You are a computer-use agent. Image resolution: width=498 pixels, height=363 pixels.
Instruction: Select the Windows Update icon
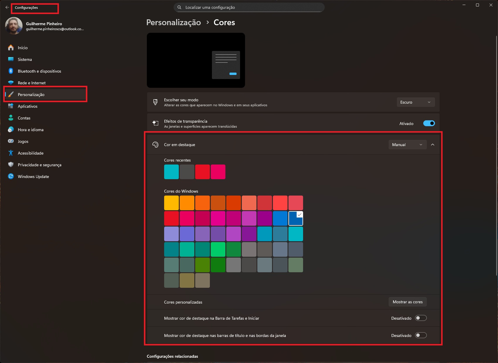11,176
